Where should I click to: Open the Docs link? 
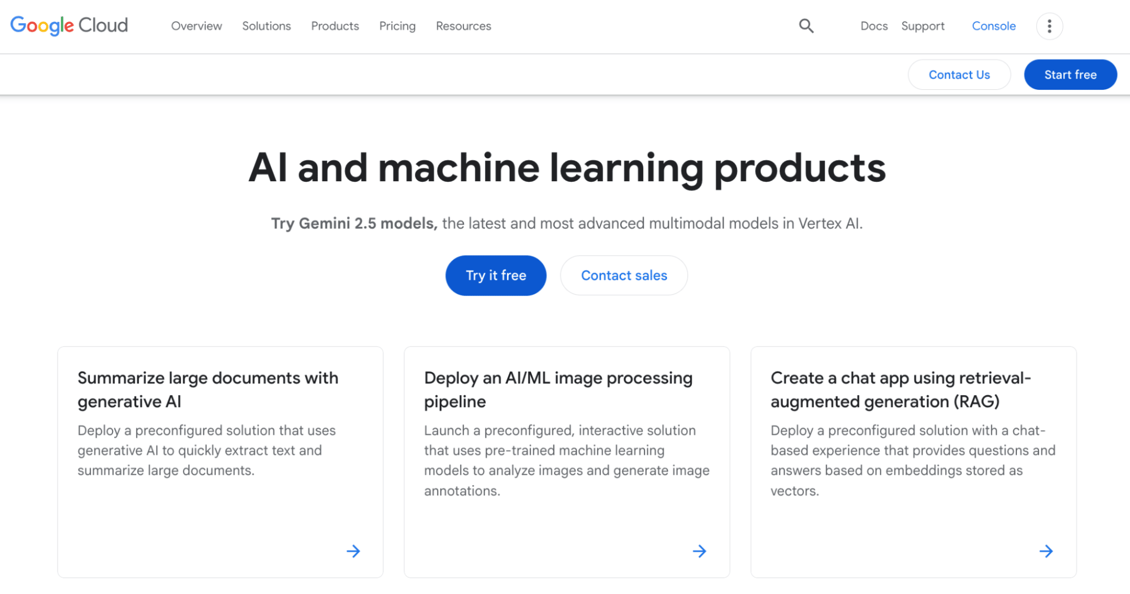click(874, 26)
